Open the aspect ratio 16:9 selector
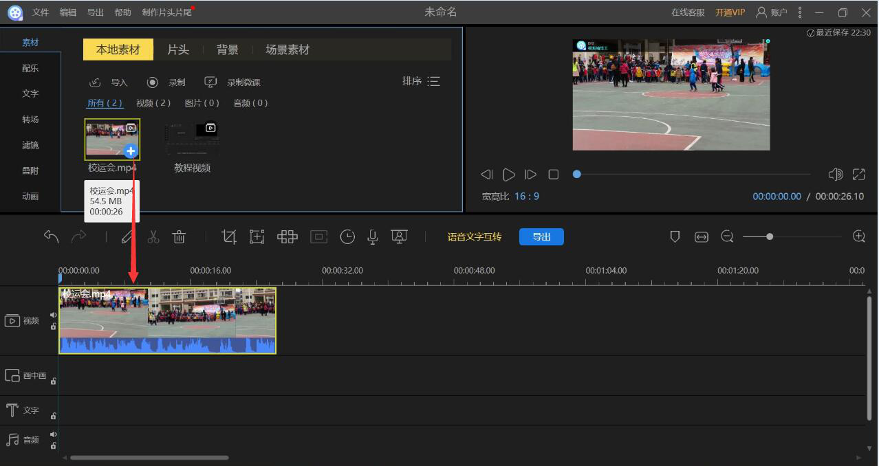The height and width of the screenshot is (466, 879). tap(527, 197)
